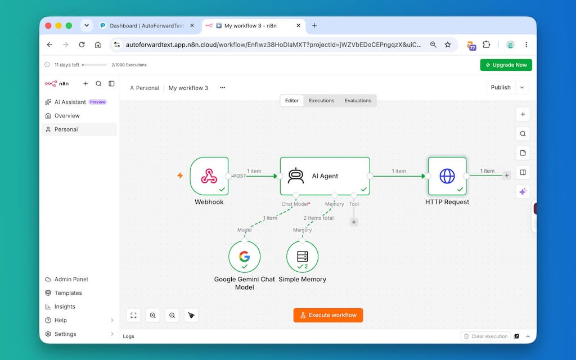Switch to the Executions tab
Screen dimensions: 576x360
(321, 101)
